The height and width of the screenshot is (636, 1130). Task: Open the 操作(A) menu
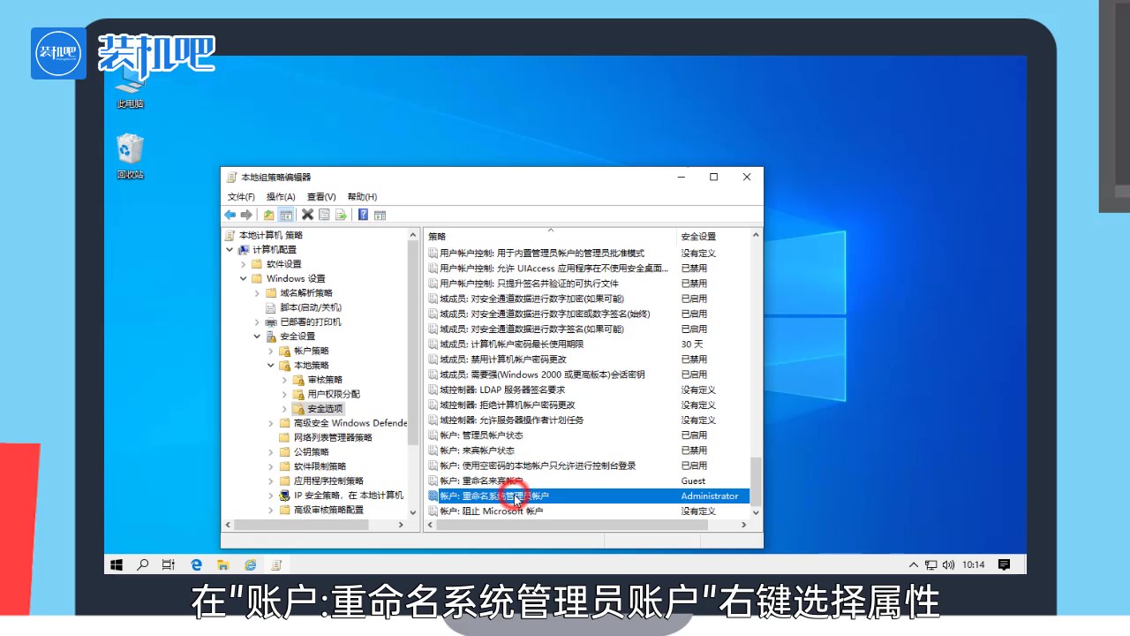280,196
